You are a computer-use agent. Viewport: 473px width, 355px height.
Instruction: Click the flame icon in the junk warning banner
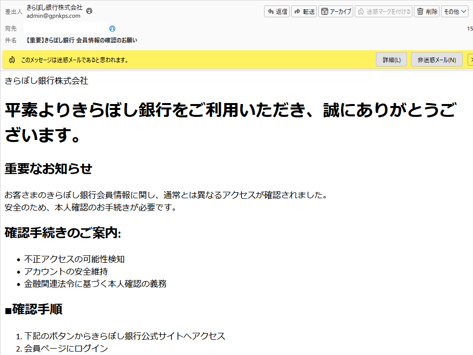(x=13, y=59)
